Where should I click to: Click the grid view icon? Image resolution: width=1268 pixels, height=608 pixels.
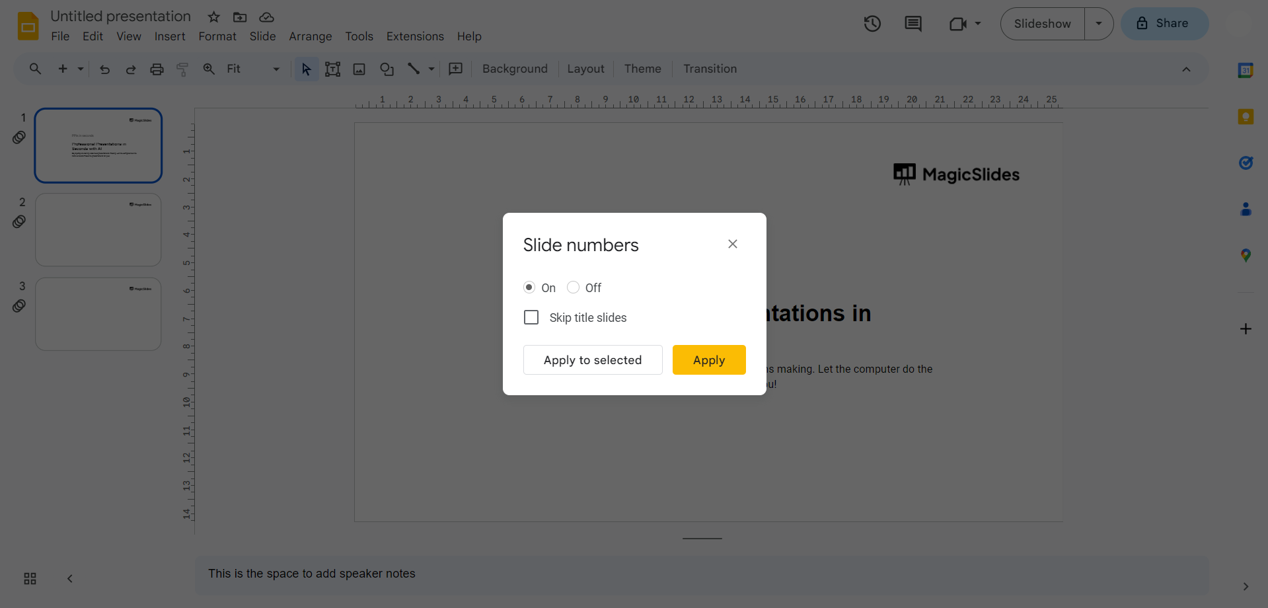pos(30,578)
